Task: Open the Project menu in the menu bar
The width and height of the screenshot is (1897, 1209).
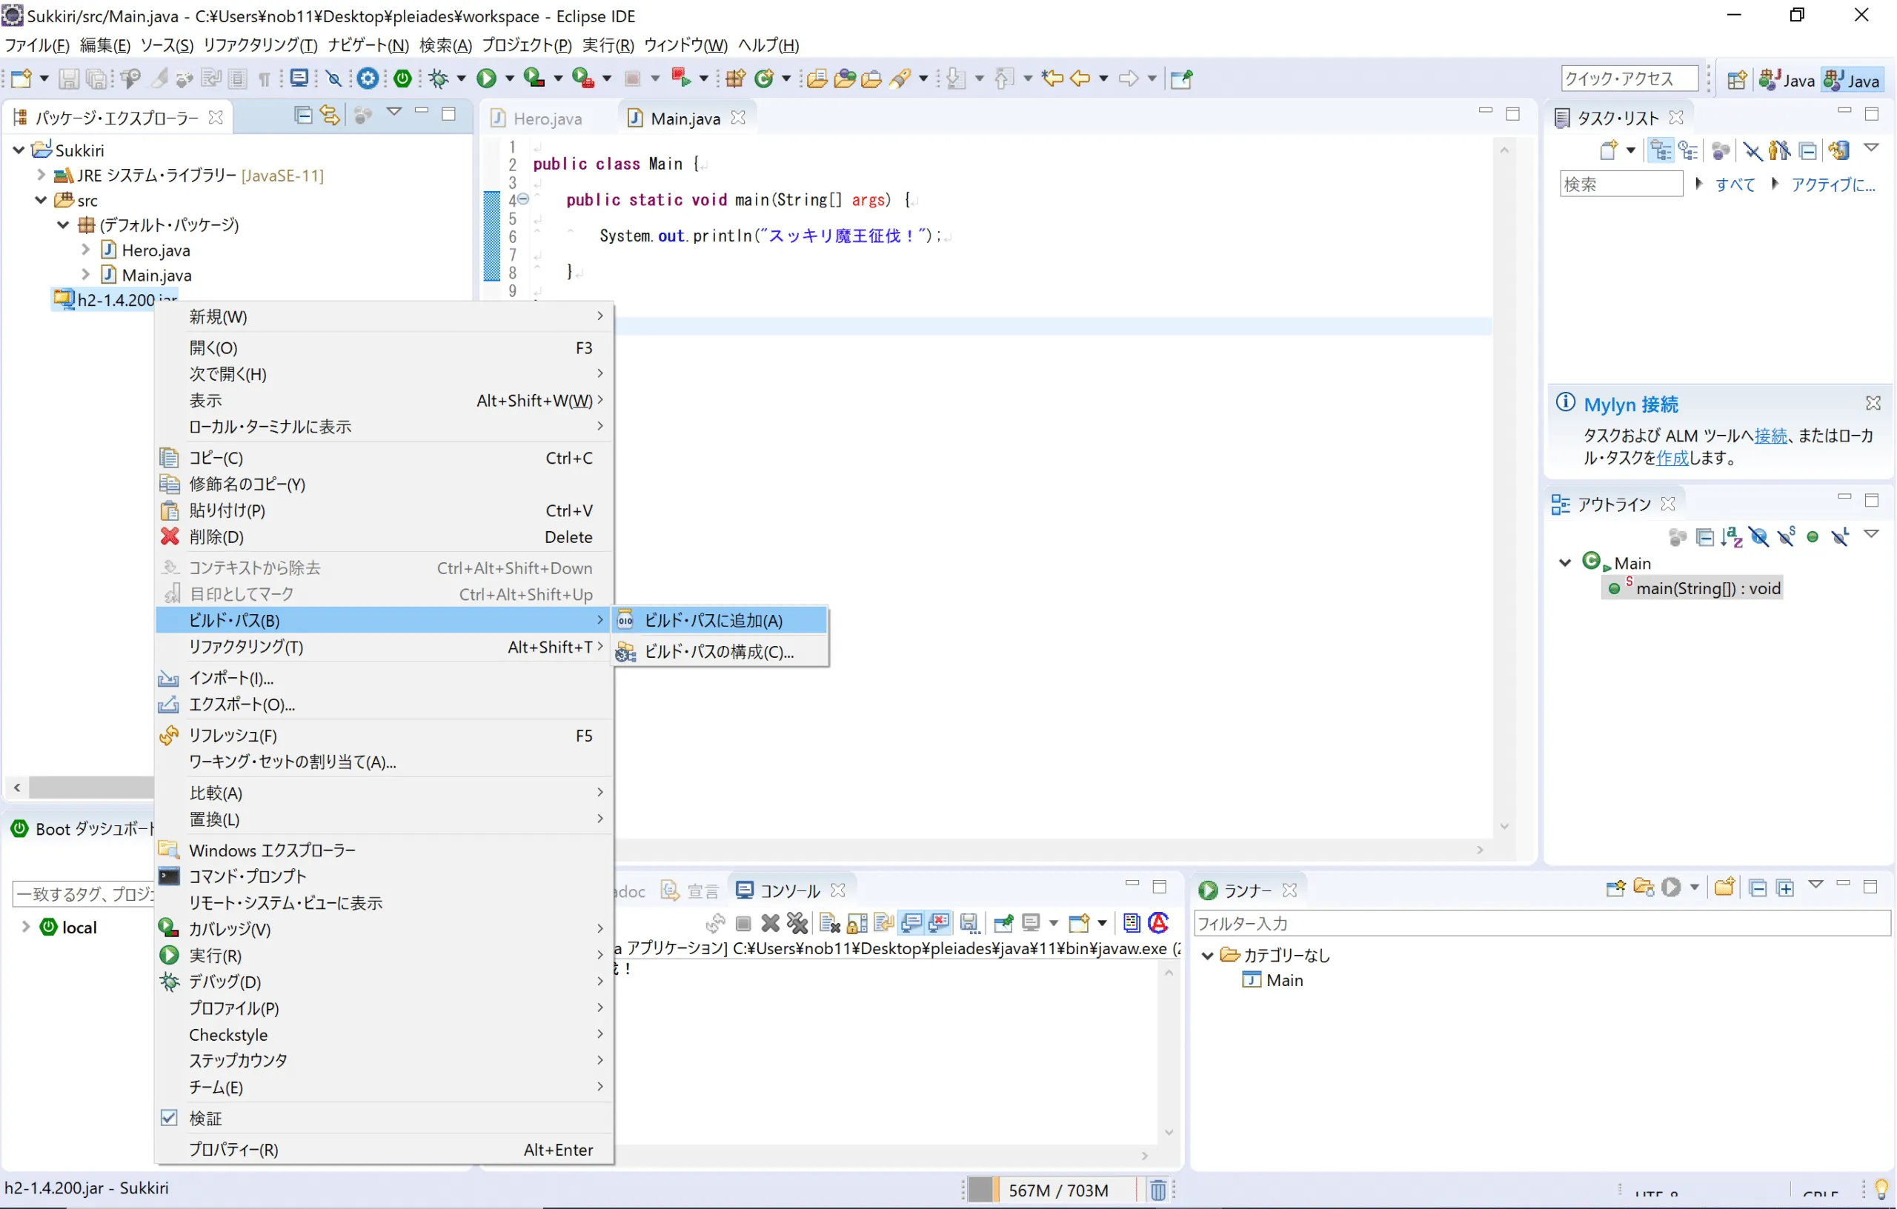Action: [x=526, y=45]
